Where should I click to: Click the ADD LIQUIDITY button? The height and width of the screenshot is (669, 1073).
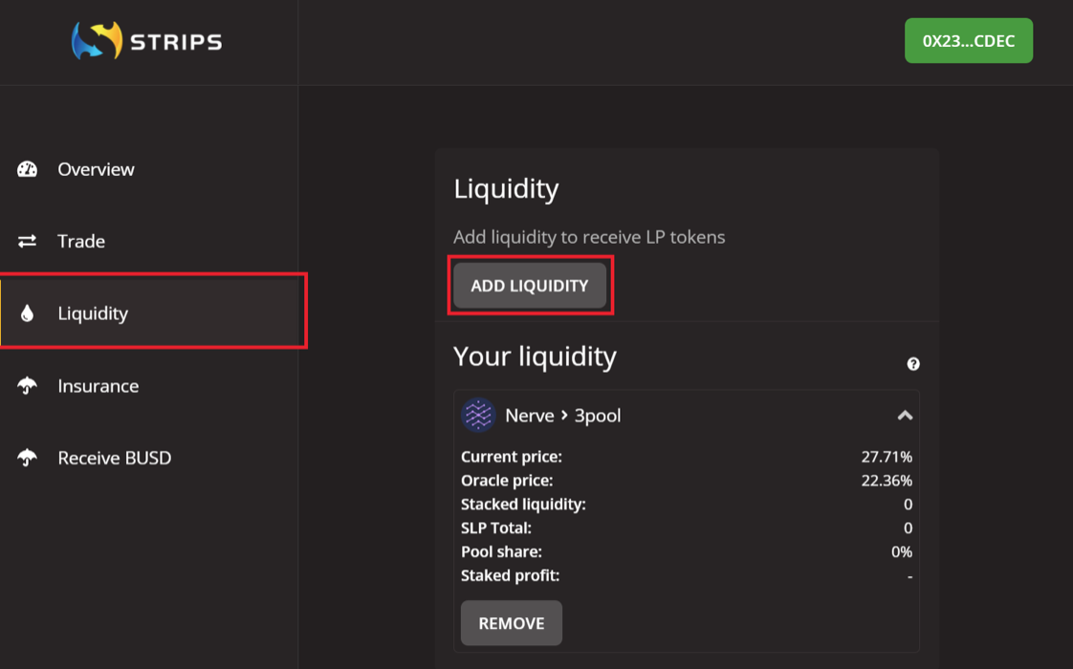tap(530, 285)
